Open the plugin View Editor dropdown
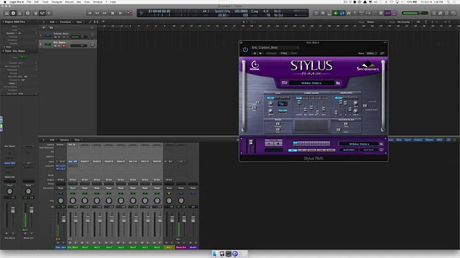Viewport: 460px width, 258px height. [371, 54]
